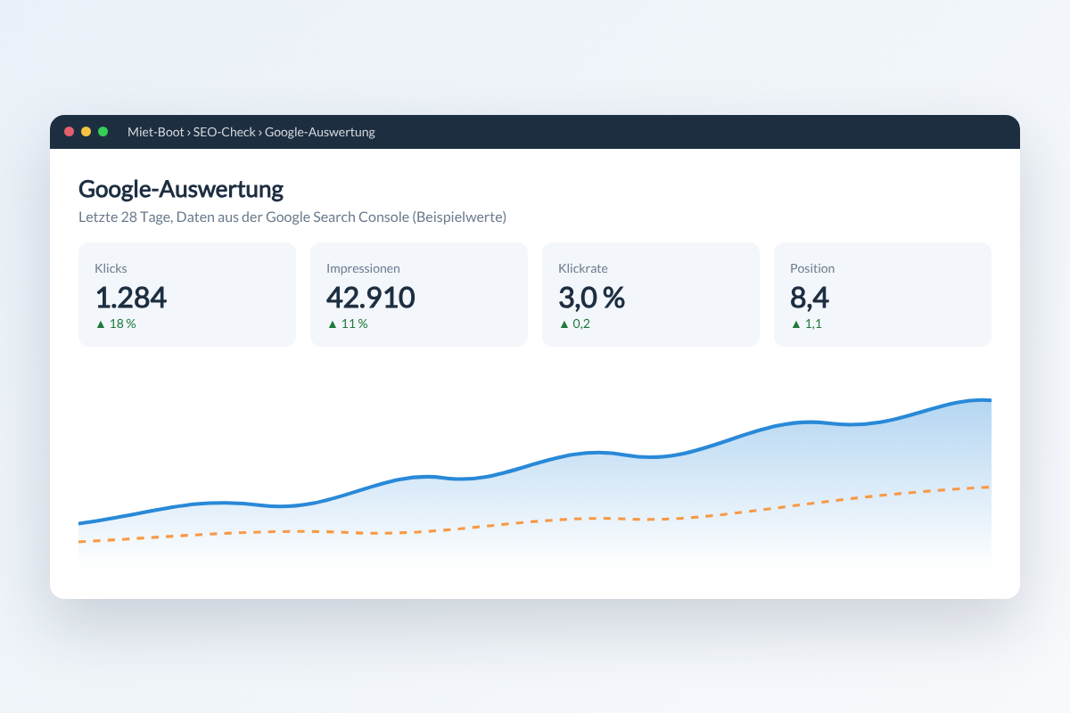Click the yellow minimize window dot
The height and width of the screenshot is (713, 1070).
86,132
